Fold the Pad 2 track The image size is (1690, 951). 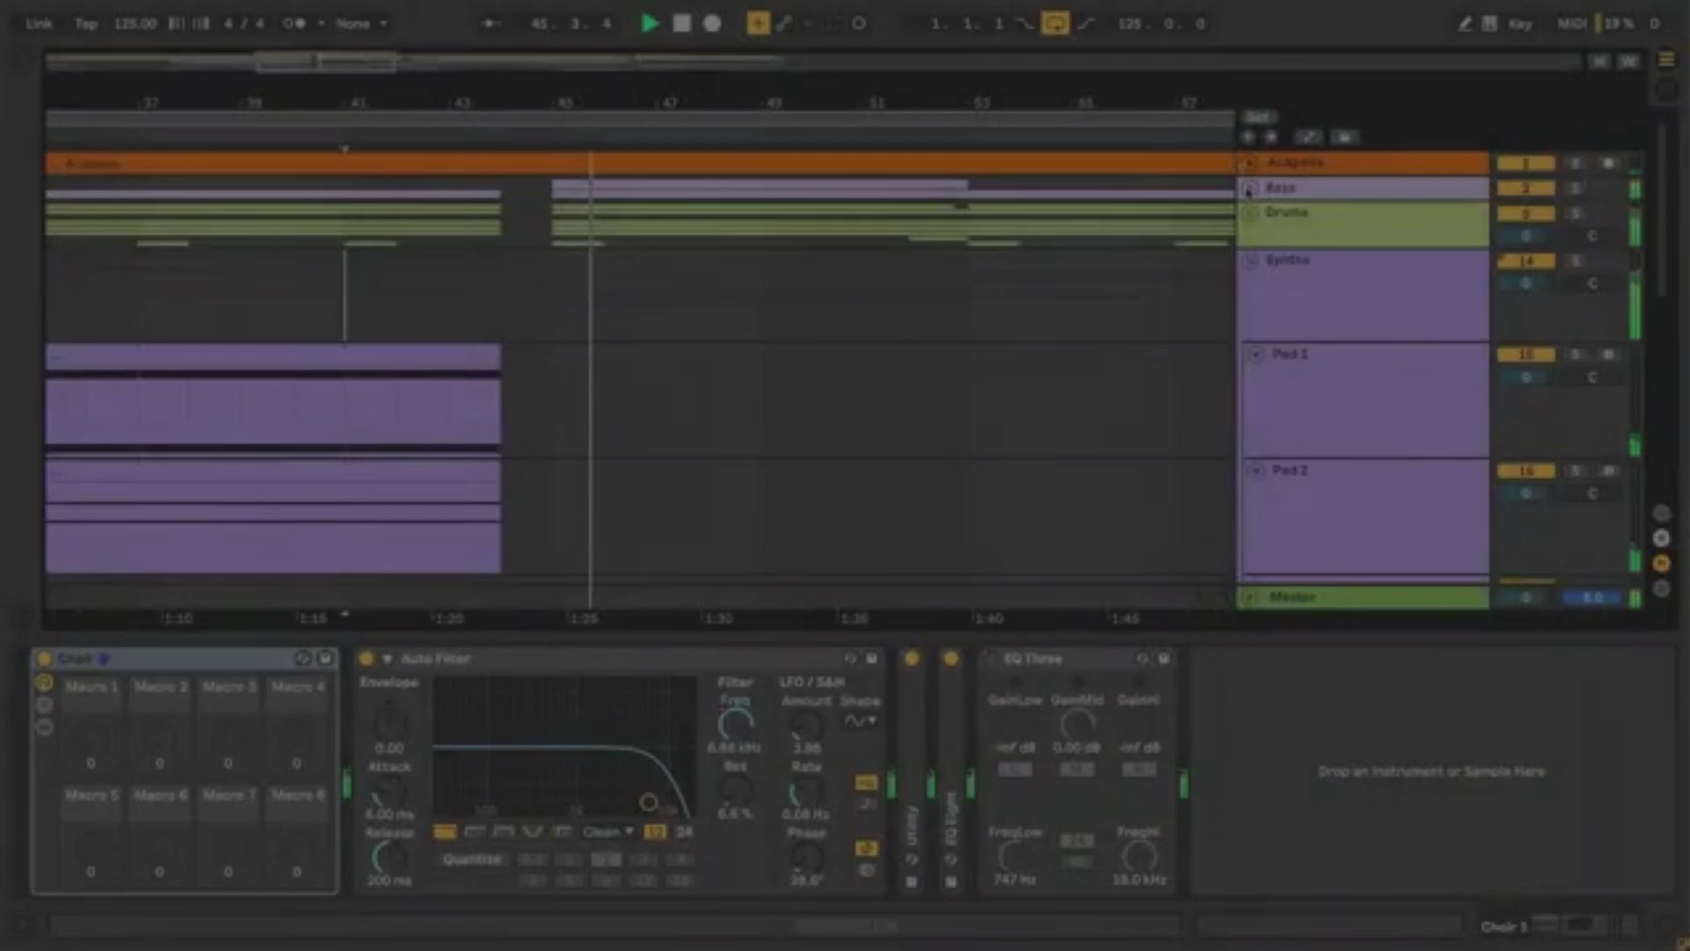click(x=1256, y=471)
